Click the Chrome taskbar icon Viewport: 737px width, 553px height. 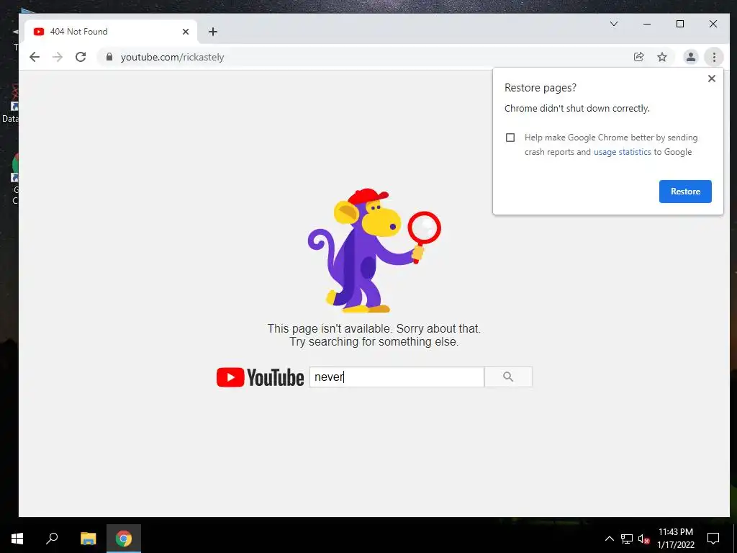pos(124,539)
